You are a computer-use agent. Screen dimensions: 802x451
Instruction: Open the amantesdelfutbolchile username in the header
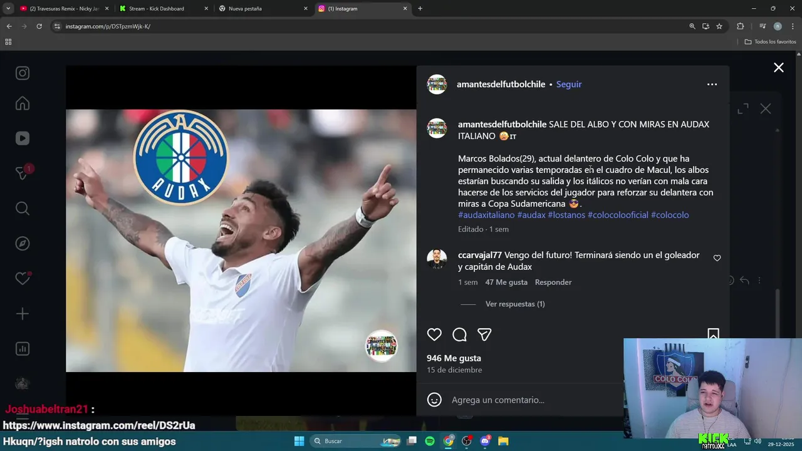click(501, 85)
